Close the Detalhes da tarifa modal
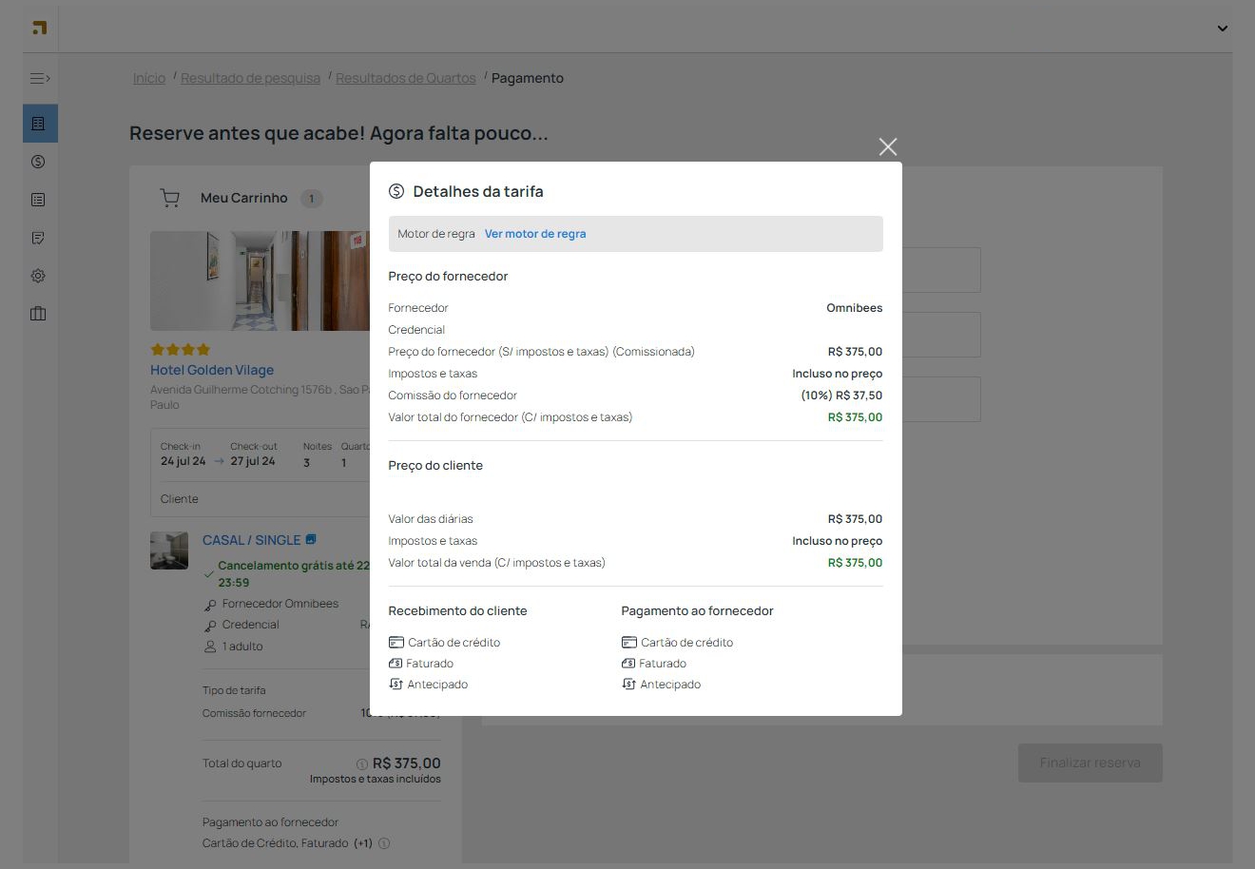Image resolution: width=1255 pixels, height=869 pixels. (x=887, y=146)
